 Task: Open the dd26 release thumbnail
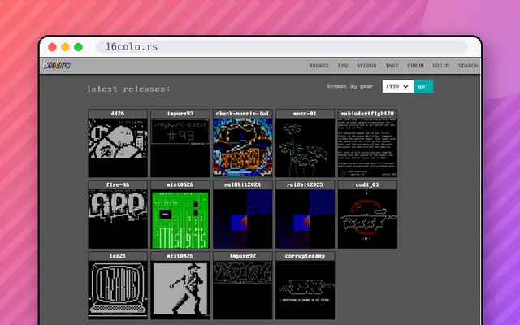point(118,143)
